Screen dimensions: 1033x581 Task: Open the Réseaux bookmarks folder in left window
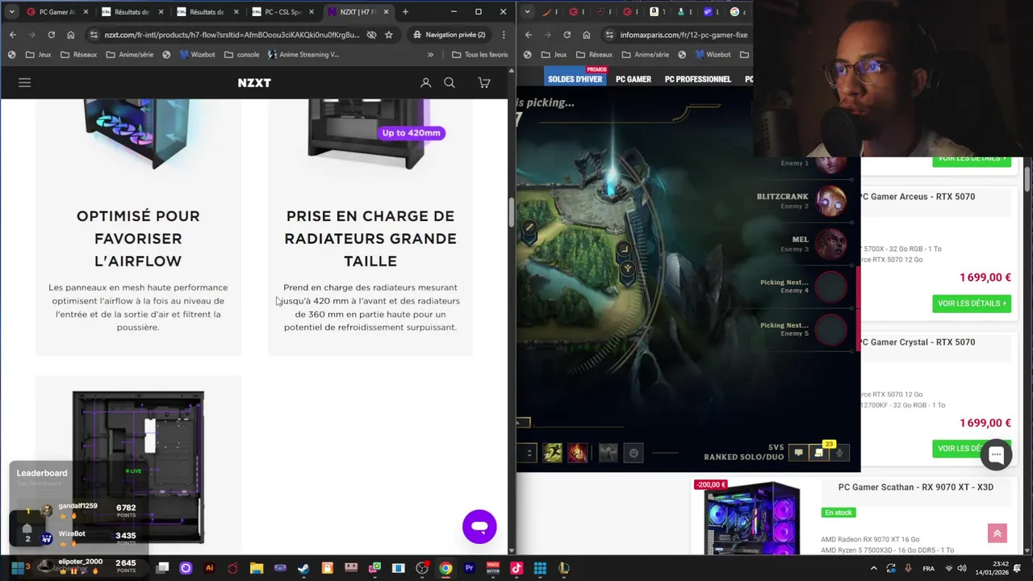tap(78, 55)
